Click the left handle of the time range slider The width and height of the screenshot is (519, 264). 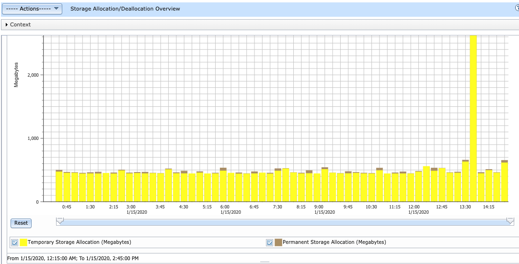[59, 221]
